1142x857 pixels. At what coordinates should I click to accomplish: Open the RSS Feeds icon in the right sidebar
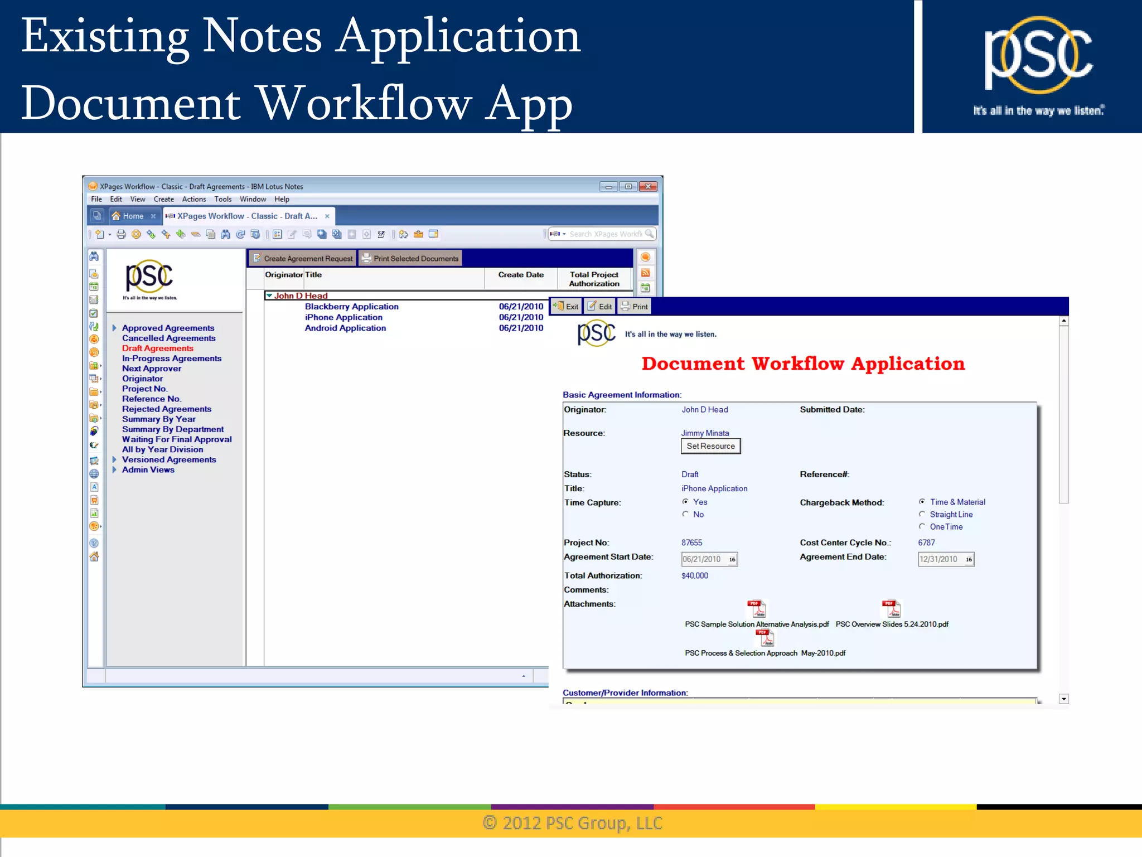pyautogui.click(x=646, y=273)
